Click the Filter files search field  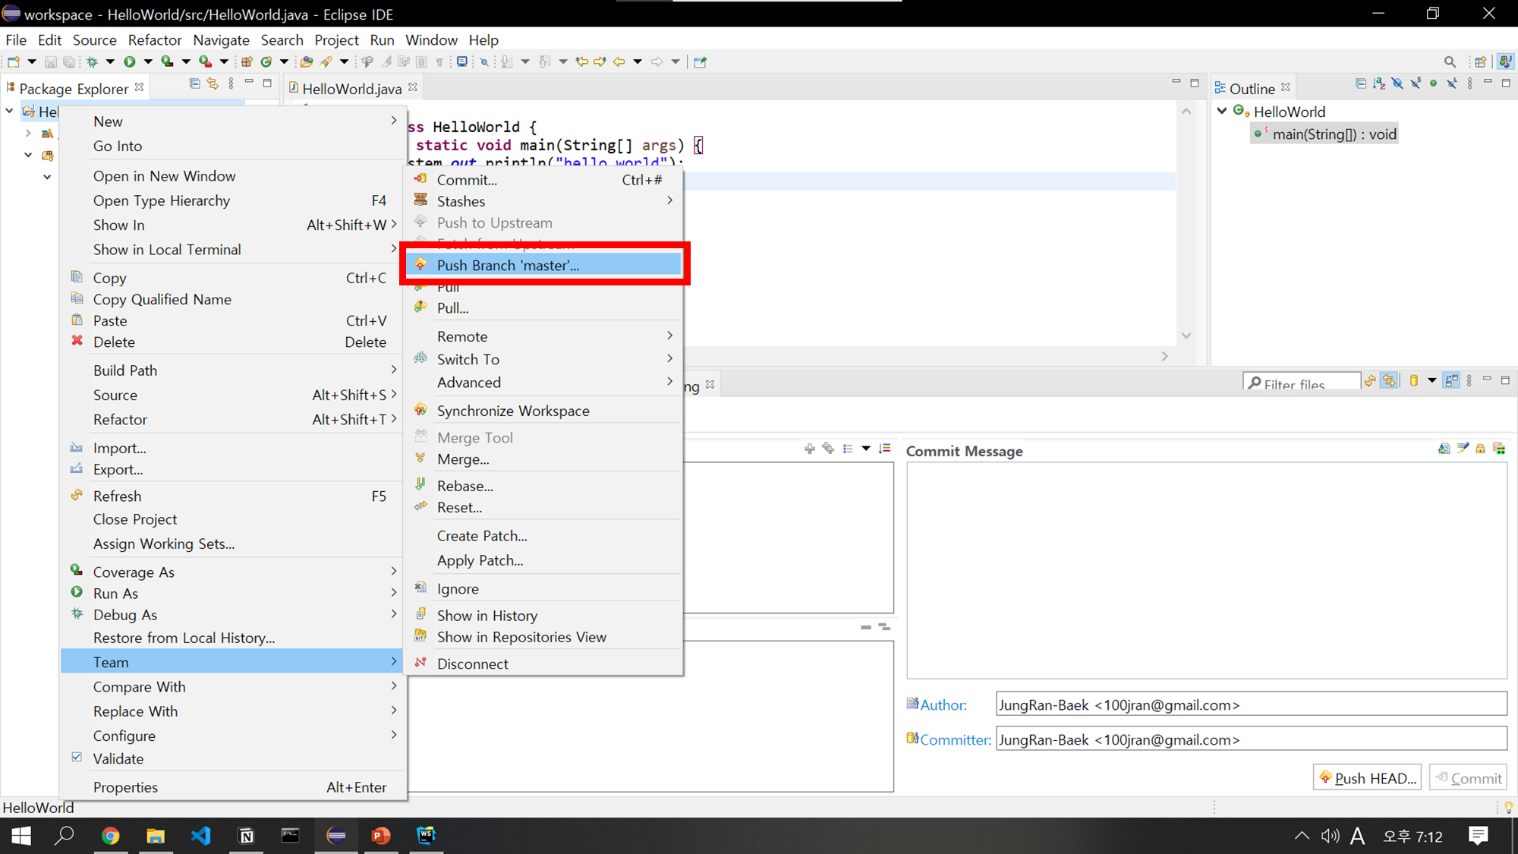click(1302, 383)
